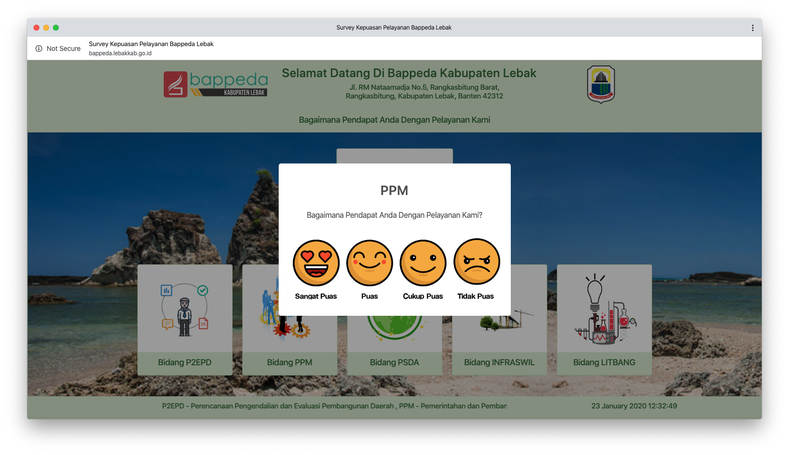Screen dimensions: 789x455
Task: Select the "Cukup Puas" winking emoji
Action: click(x=423, y=262)
